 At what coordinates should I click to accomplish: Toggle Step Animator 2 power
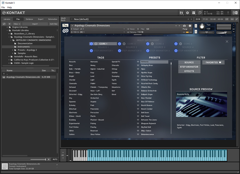click(119, 51)
